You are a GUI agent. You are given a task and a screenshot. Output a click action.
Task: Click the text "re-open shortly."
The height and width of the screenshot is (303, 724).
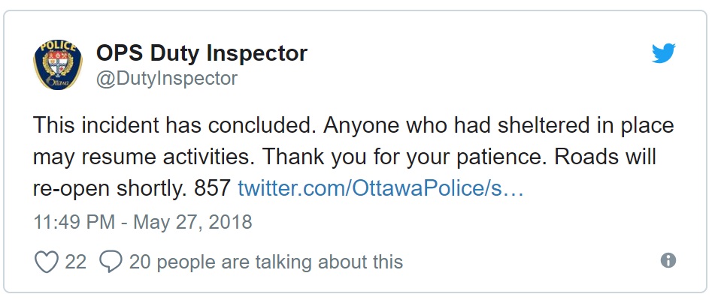111,189
